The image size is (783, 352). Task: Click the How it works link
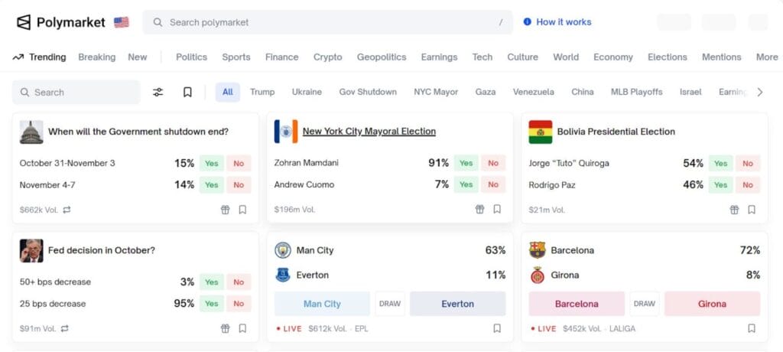pyautogui.click(x=557, y=22)
